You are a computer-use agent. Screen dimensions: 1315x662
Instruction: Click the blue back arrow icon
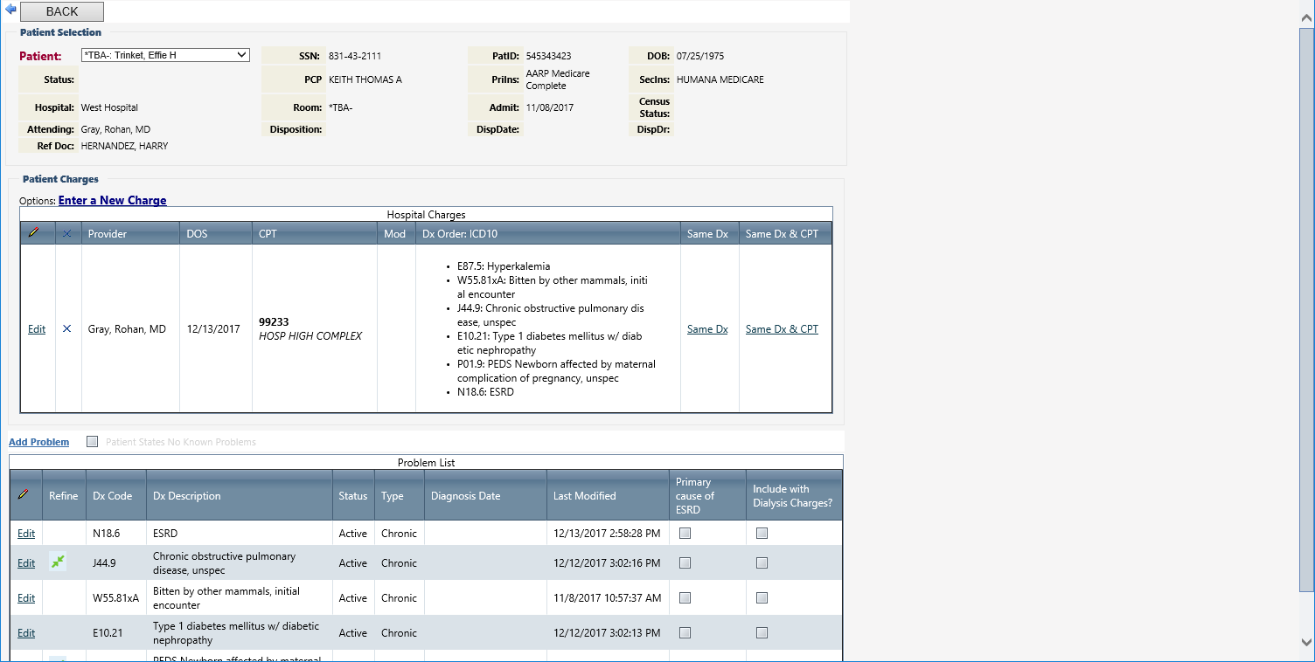click(10, 10)
